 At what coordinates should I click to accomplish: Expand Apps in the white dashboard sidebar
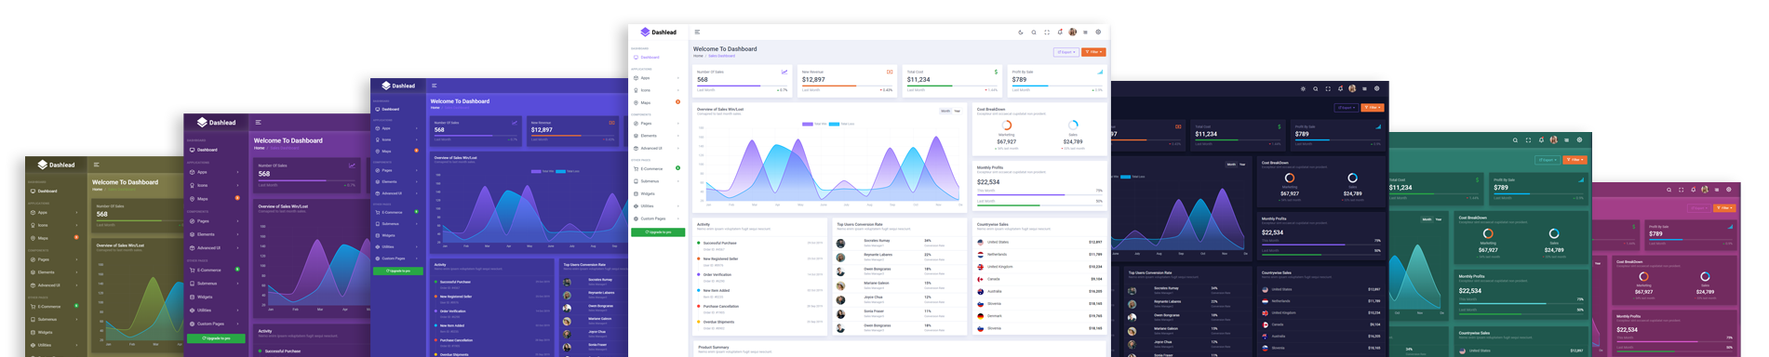coord(657,78)
